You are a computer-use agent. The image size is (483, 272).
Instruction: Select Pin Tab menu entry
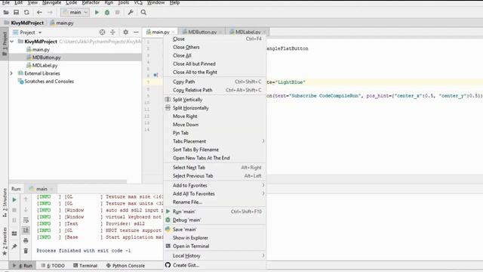(215, 133)
